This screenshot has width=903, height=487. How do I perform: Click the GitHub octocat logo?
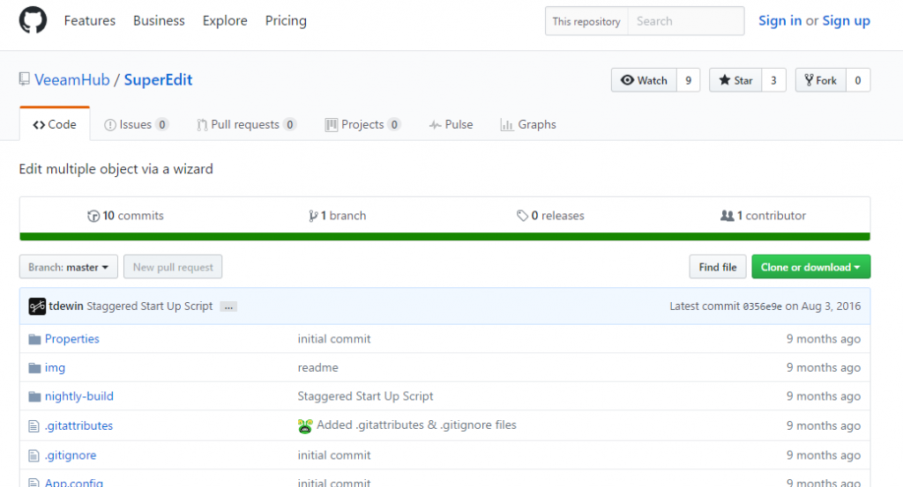[33, 21]
